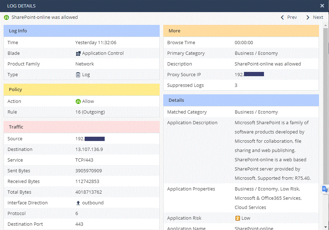Close the Log Details dialog
The image size is (329, 230).
tap(322, 6)
